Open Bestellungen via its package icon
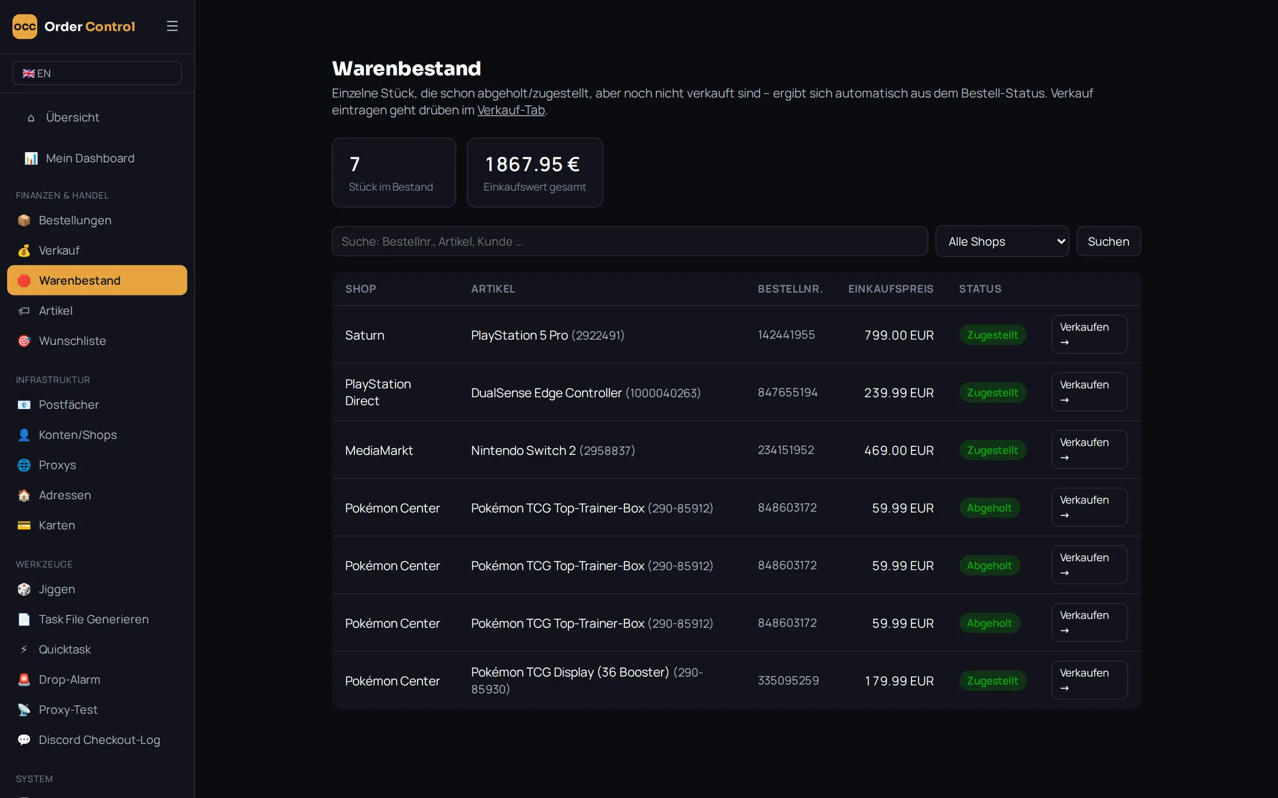Screen dimensions: 1278x798 [24, 221]
